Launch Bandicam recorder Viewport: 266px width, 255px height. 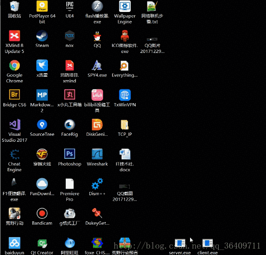pyautogui.click(x=42, y=213)
